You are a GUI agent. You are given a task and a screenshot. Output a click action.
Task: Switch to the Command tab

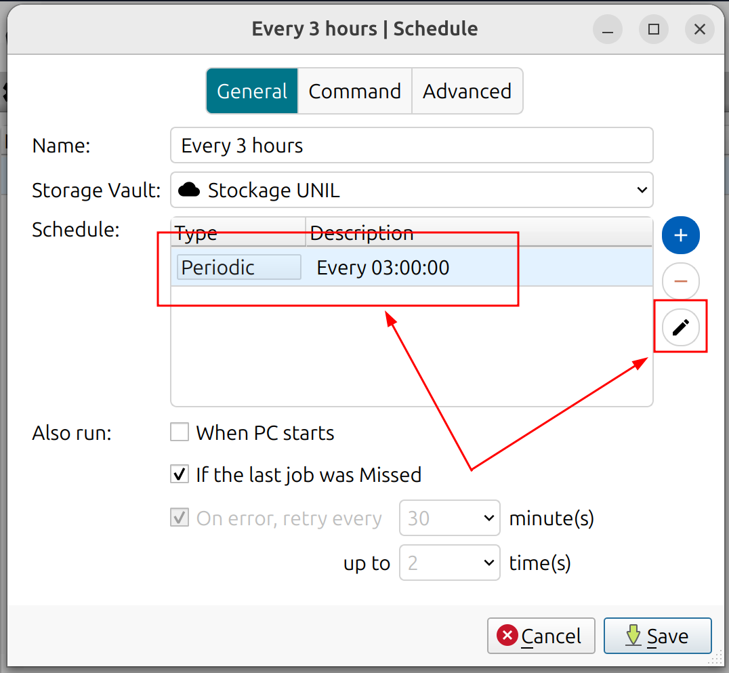354,91
